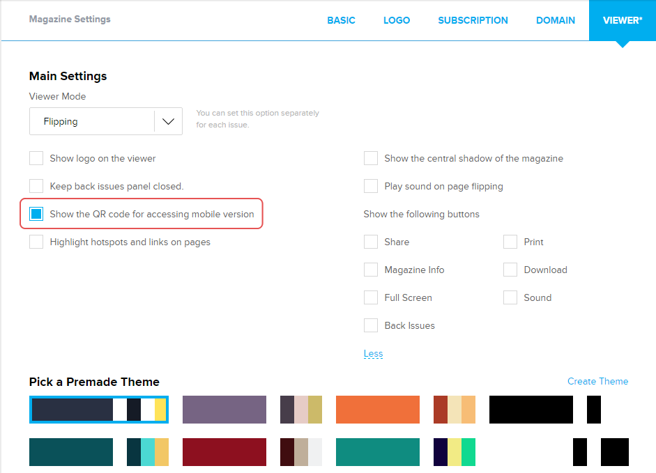Screen dimensions: 656x473
Task: Click the Less link to collapse options
Action: point(373,353)
